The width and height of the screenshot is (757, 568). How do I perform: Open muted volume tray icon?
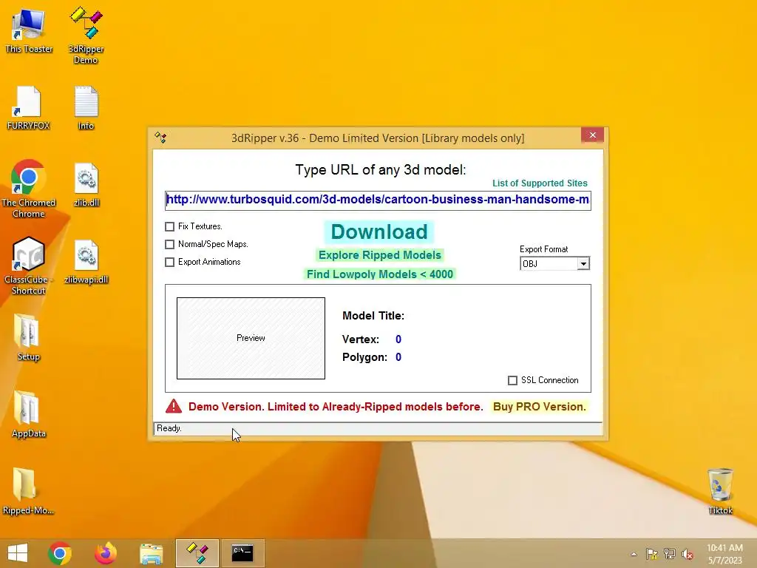pyautogui.click(x=688, y=554)
